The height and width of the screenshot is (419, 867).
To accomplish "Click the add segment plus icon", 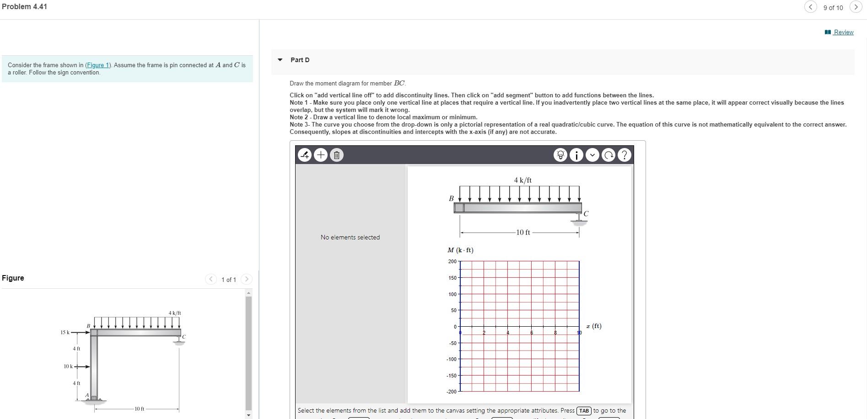I will 321,155.
